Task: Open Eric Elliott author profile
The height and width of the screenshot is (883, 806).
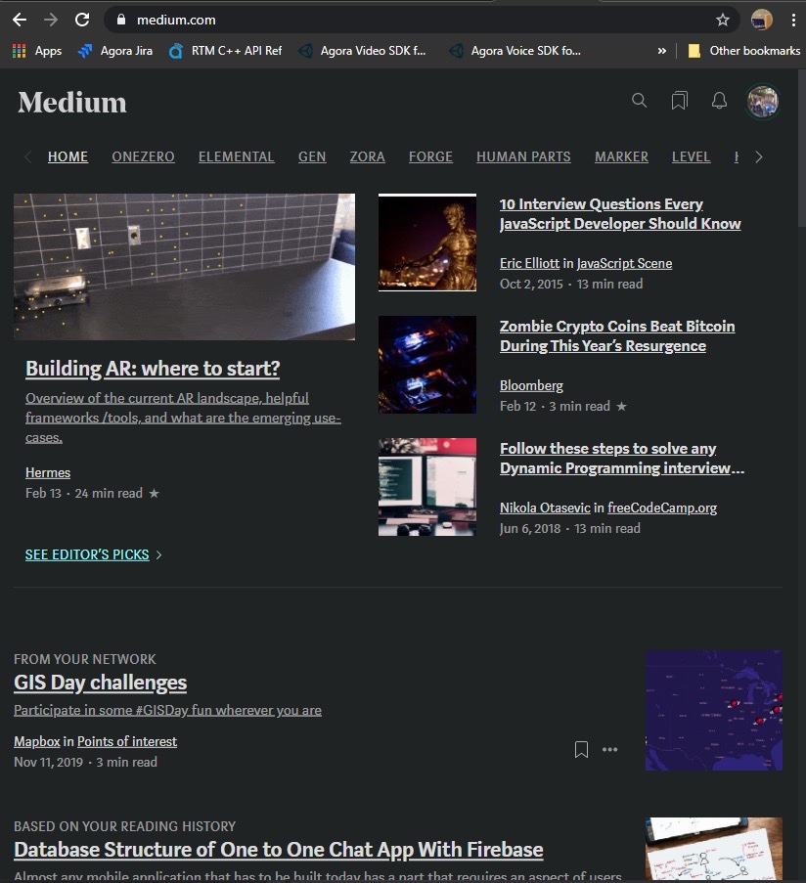Action: coord(529,264)
